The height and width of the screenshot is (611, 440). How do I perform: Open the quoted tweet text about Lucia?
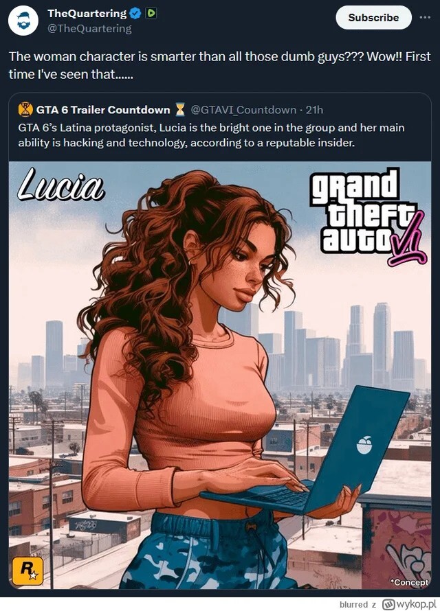click(211, 135)
